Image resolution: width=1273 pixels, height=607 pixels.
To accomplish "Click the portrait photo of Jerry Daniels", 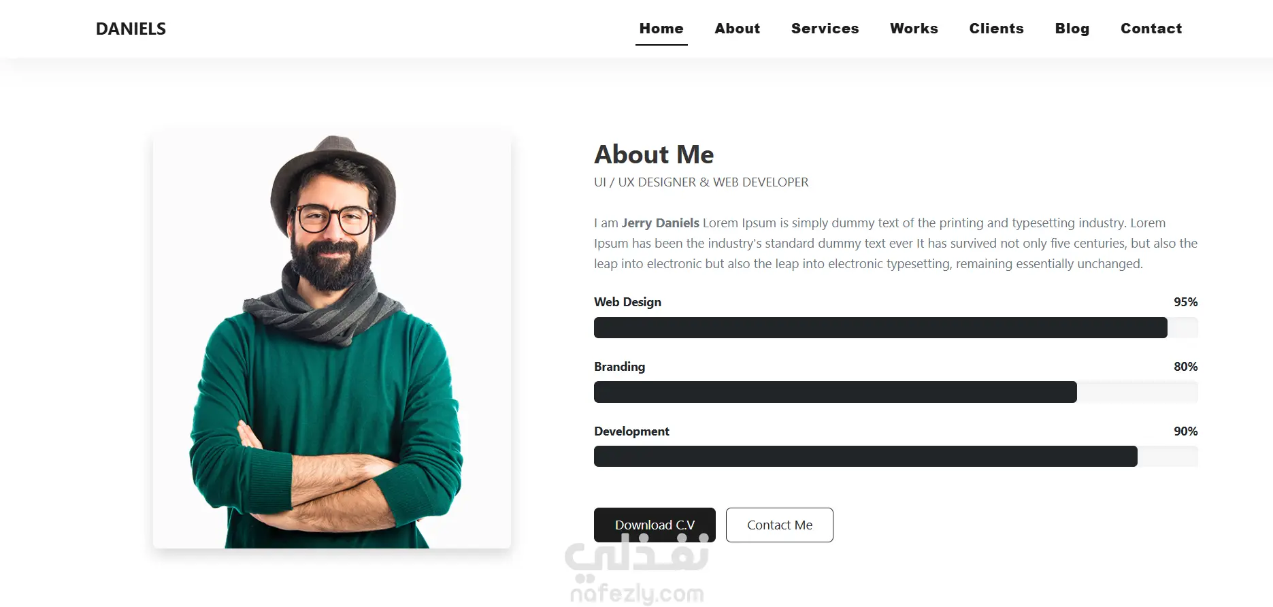I will [332, 341].
